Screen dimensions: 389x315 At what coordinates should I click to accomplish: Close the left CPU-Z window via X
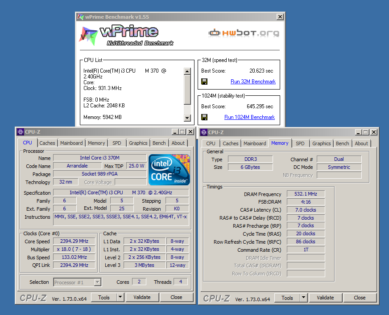pos(190,132)
